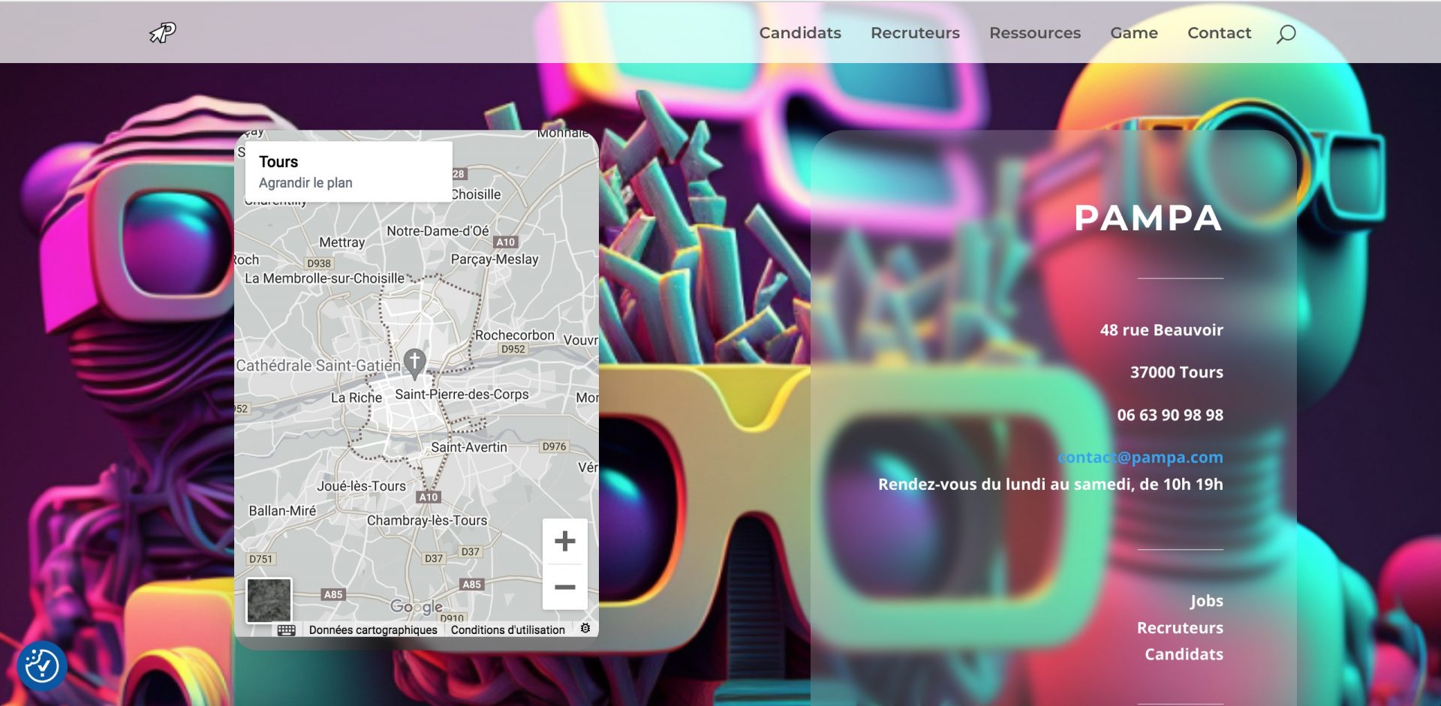This screenshot has width=1441, height=706.
Task: Click the map settings gear icon
Action: tap(585, 629)
